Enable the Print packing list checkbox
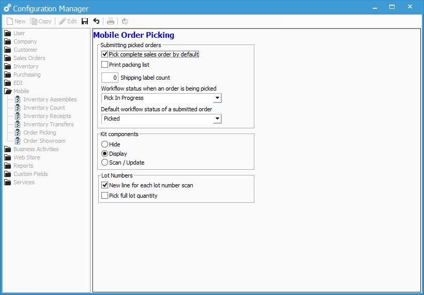The image size is (424, 295). (104, 64)
